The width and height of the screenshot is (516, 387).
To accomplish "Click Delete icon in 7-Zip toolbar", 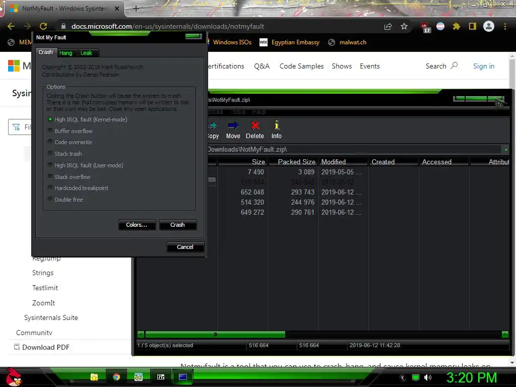I will click(x=255, y=130).
